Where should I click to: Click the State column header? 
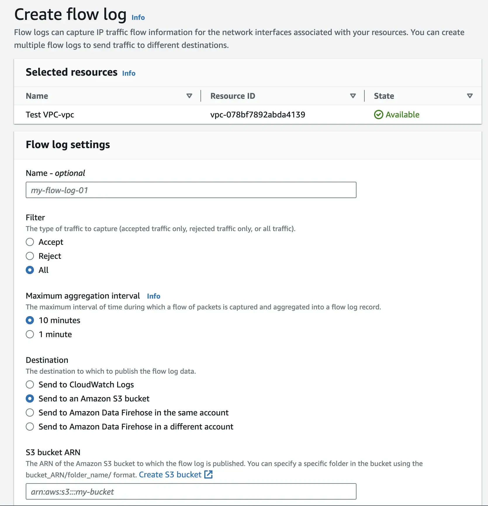point(384,96)
